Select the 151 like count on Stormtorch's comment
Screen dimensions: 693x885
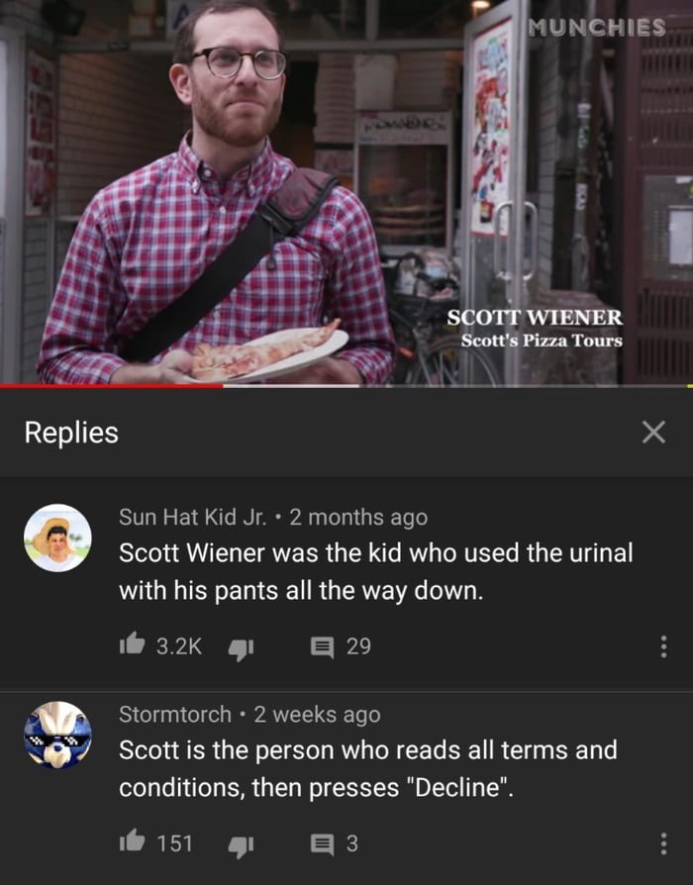point(174,843)
